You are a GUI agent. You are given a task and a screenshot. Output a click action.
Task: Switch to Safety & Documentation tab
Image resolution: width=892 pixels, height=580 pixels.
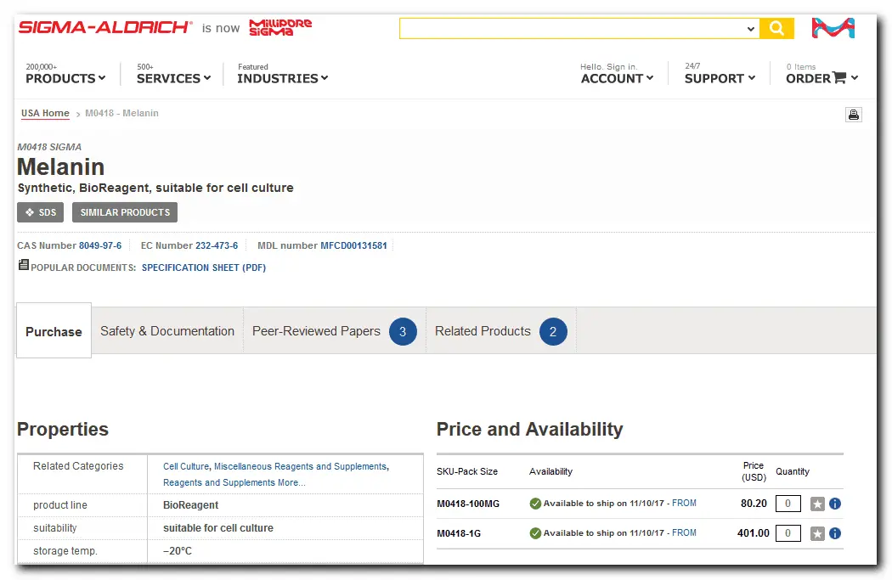(167, 331)
